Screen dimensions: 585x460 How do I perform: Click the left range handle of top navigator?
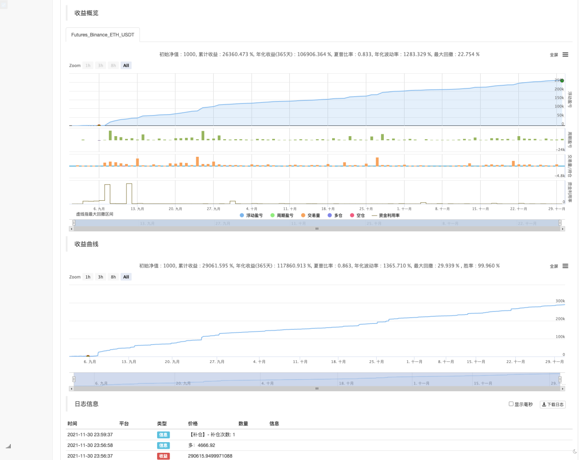click(x=74, y=223)
